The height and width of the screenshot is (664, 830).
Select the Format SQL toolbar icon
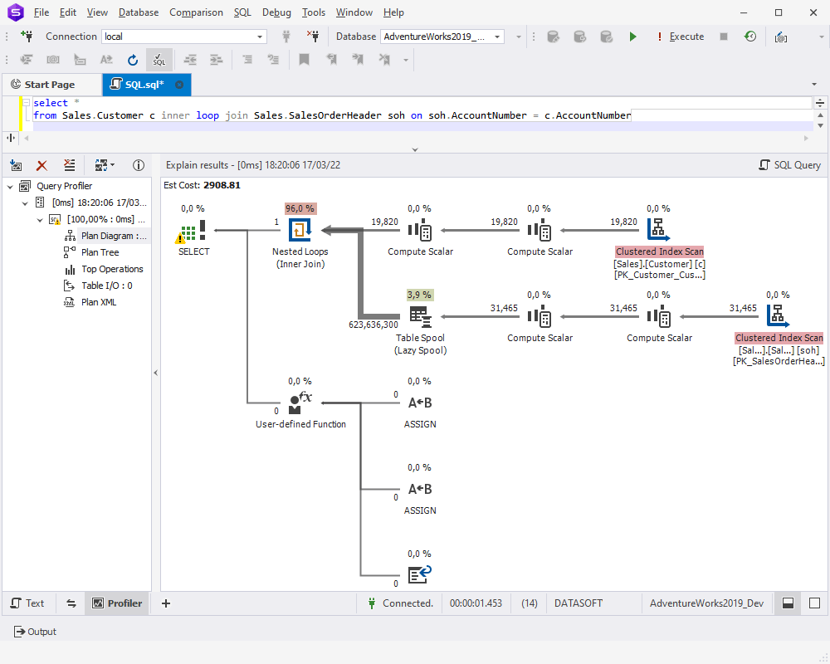tap(159, 60)
